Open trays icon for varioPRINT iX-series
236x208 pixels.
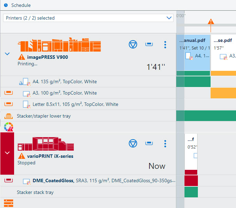pos(149,143)
